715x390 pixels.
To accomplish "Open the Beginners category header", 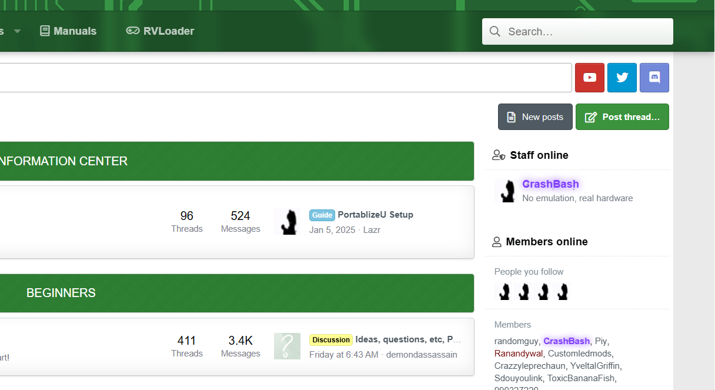I will click(x=61, y=293).
